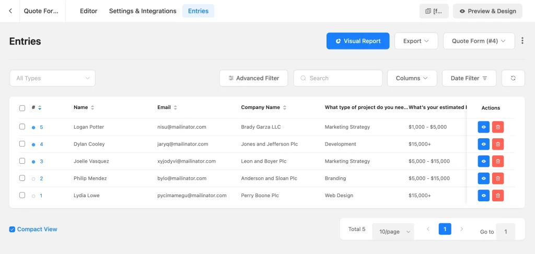
Task: Click the back arrow icon
Action: pos(10,11)
